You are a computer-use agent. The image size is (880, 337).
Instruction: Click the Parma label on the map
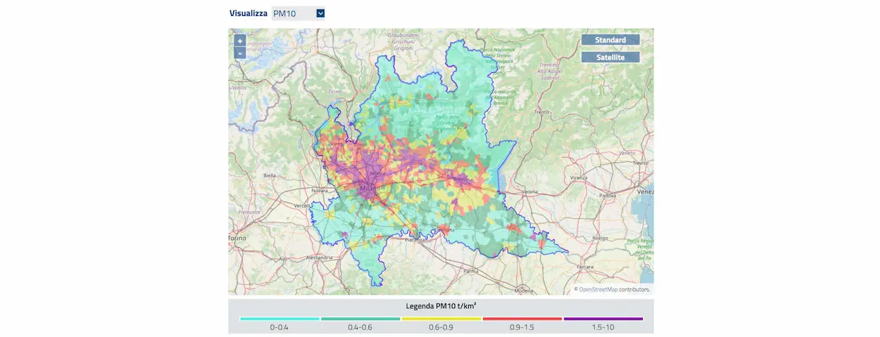(470, 270)
